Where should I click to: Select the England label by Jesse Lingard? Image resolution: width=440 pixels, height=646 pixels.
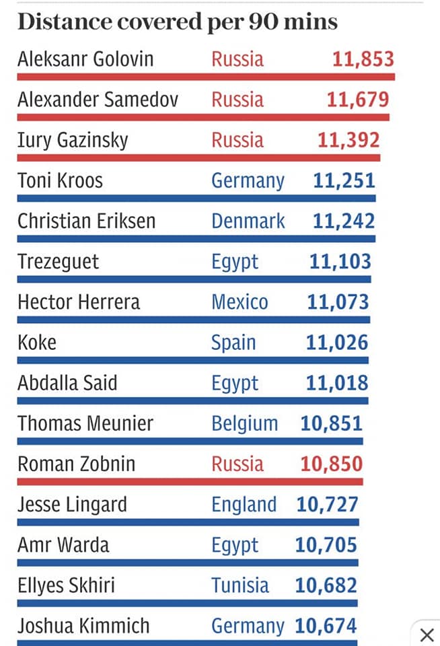tap(244, 505)
